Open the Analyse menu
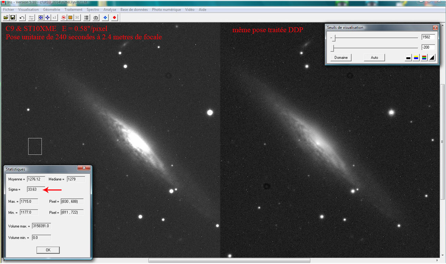 point(110,10)
